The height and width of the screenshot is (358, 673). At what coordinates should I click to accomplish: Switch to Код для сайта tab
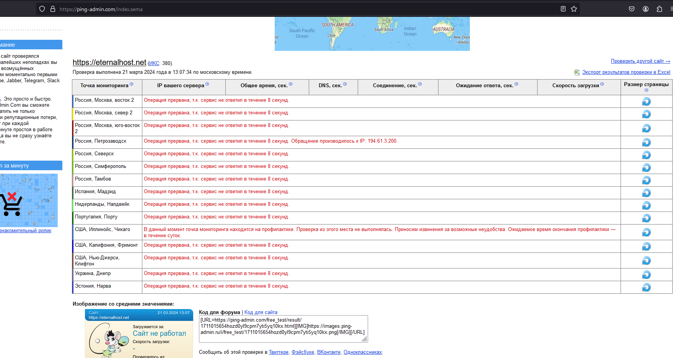coord(261,312)
